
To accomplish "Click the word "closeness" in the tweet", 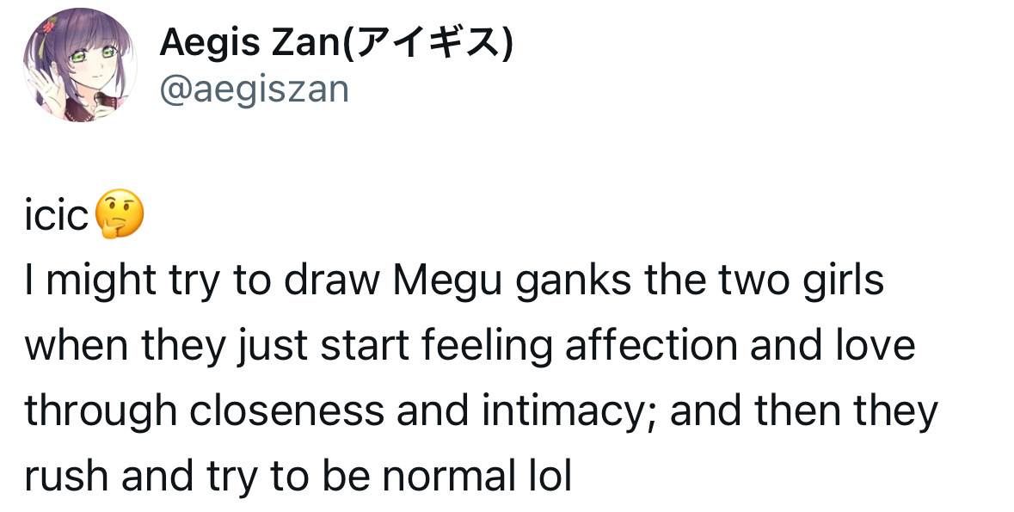I will (286, 410).
